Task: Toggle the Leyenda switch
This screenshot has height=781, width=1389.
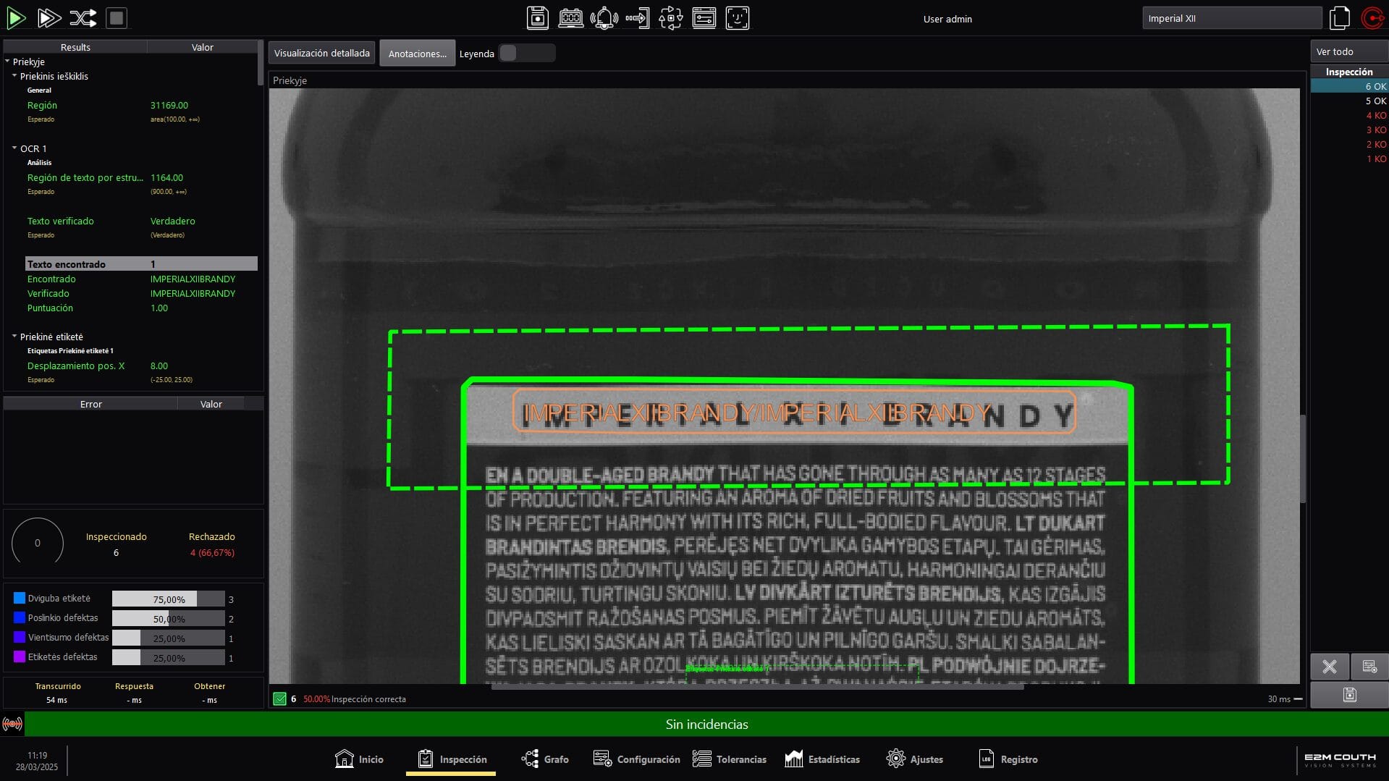Action: 527,53
